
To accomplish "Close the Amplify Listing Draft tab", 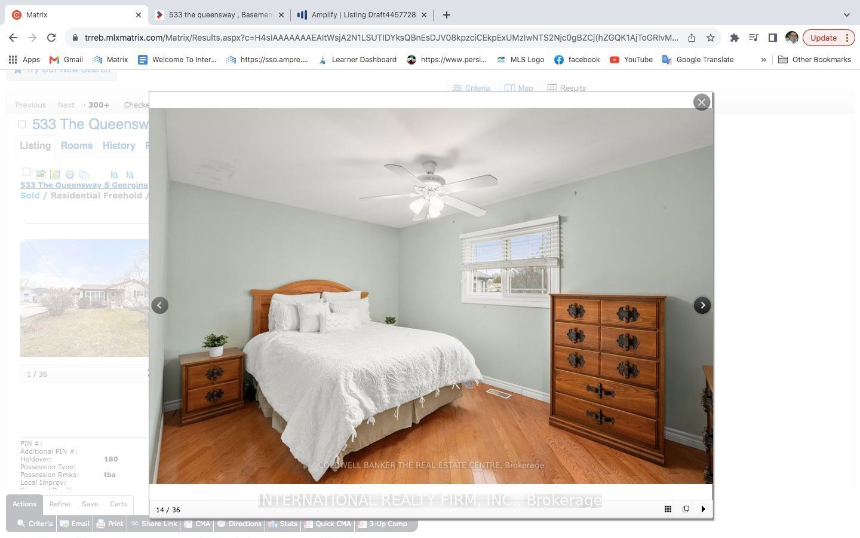I will pos(424,15).
